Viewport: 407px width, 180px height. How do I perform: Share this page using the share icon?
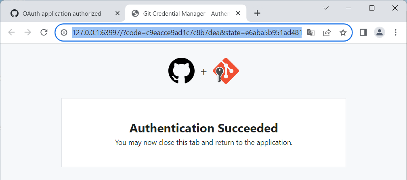click(327, 33)
